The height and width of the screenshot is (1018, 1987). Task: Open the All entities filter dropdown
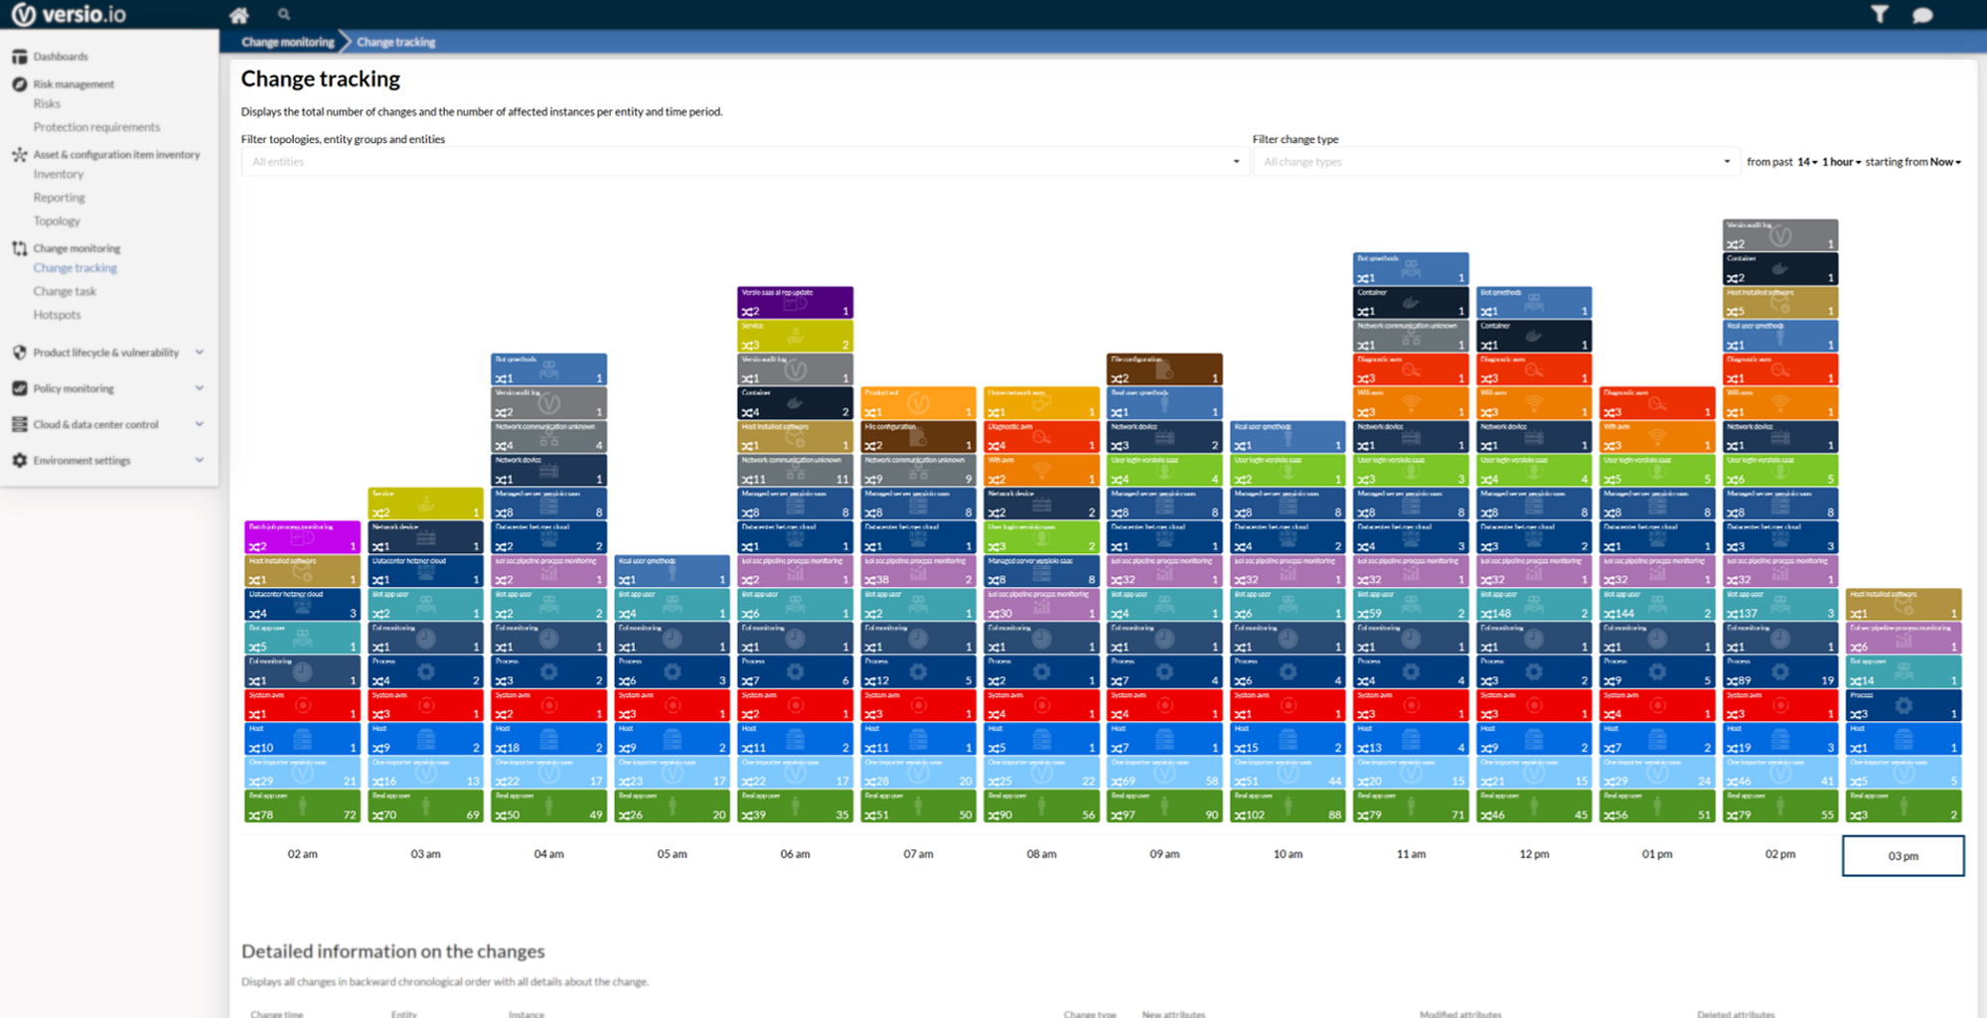pos(741,162)
